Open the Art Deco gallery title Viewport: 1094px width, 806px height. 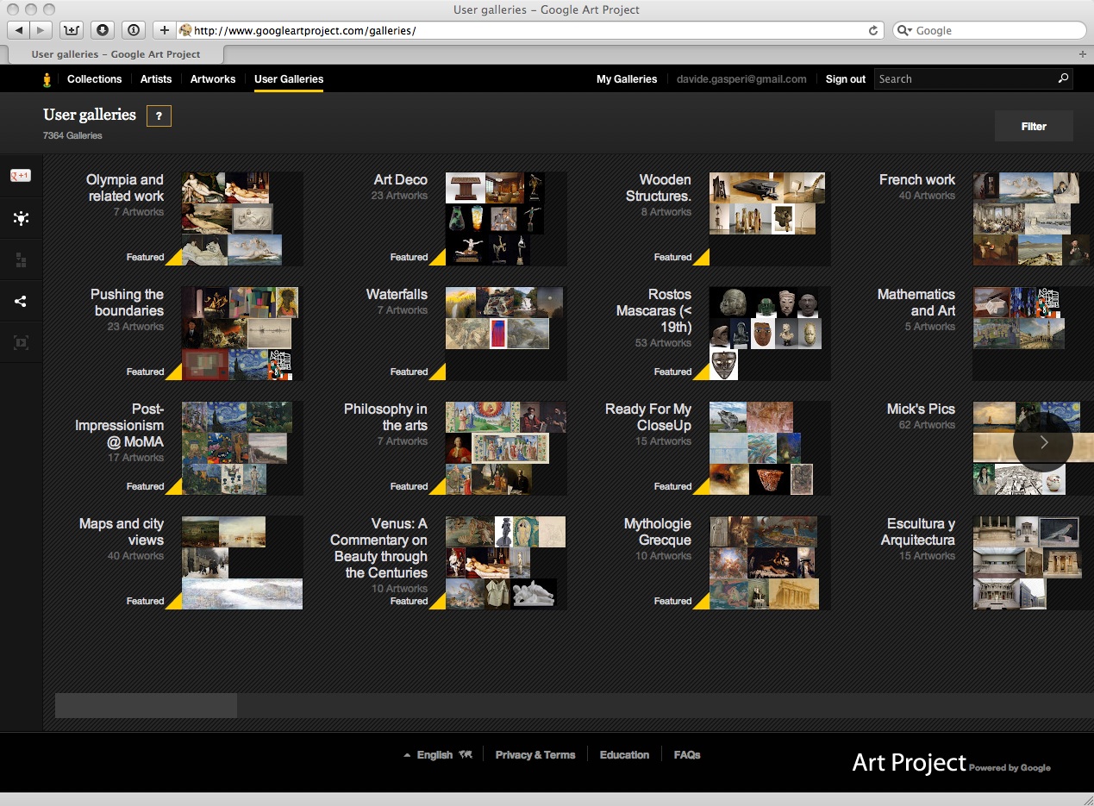[400, 179]
